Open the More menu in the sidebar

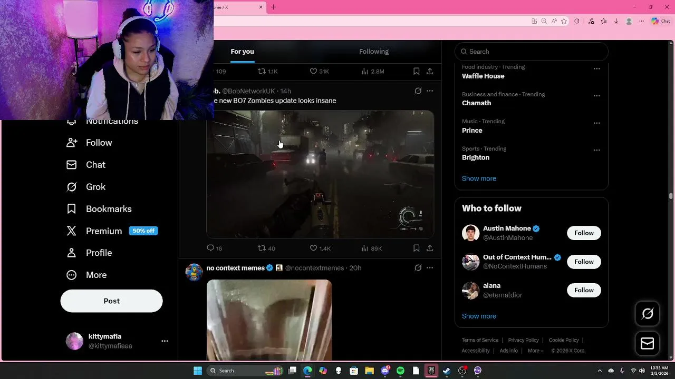[x=86, y=275]
